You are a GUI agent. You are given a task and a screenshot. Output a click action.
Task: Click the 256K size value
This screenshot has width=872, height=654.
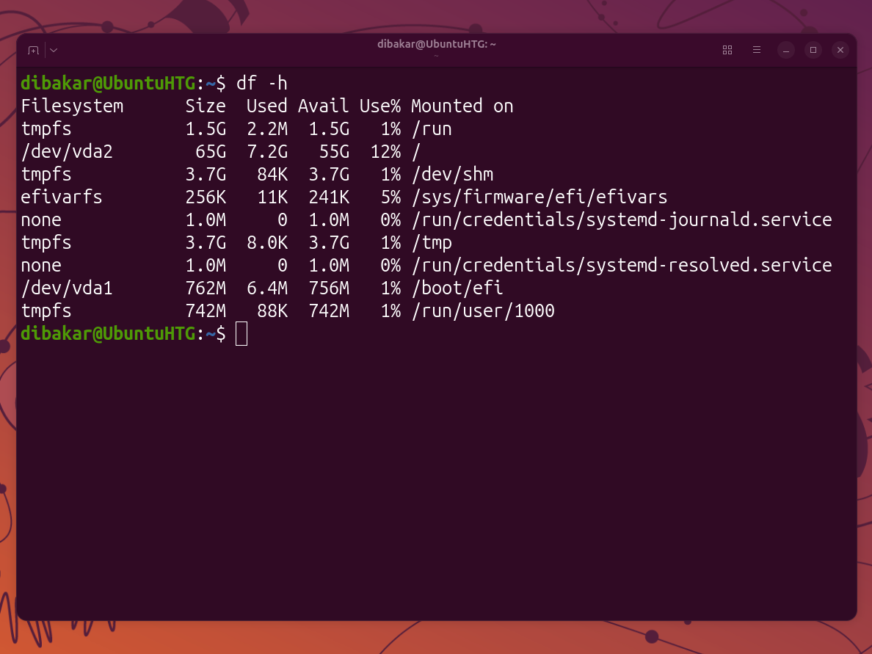tap(206, 197)
